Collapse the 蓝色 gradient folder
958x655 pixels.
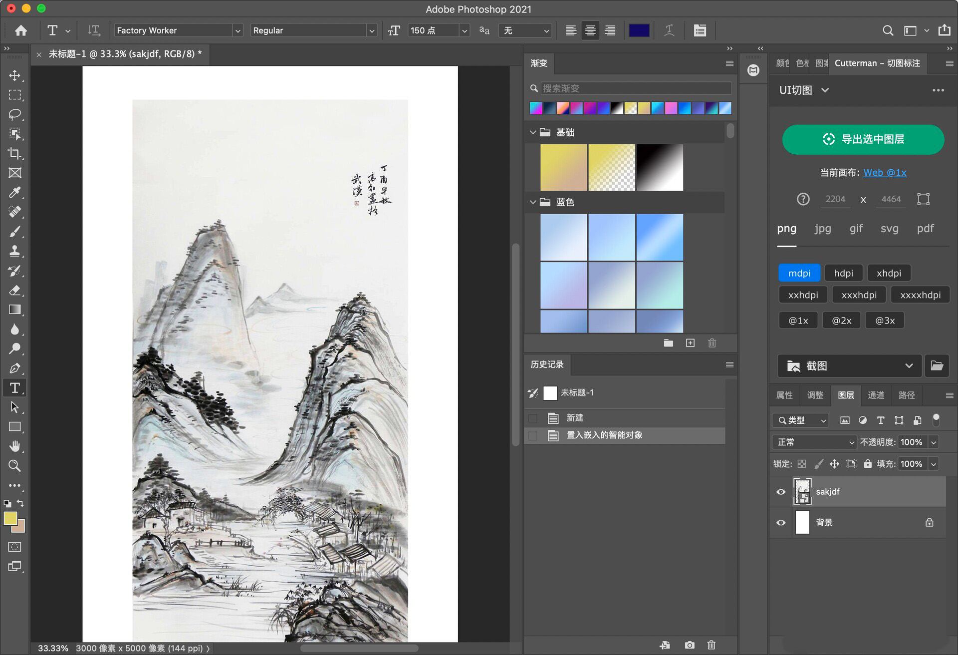(533, 202)
